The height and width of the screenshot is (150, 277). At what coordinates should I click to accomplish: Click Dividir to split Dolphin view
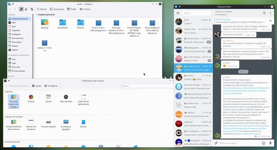pos(72,9)
